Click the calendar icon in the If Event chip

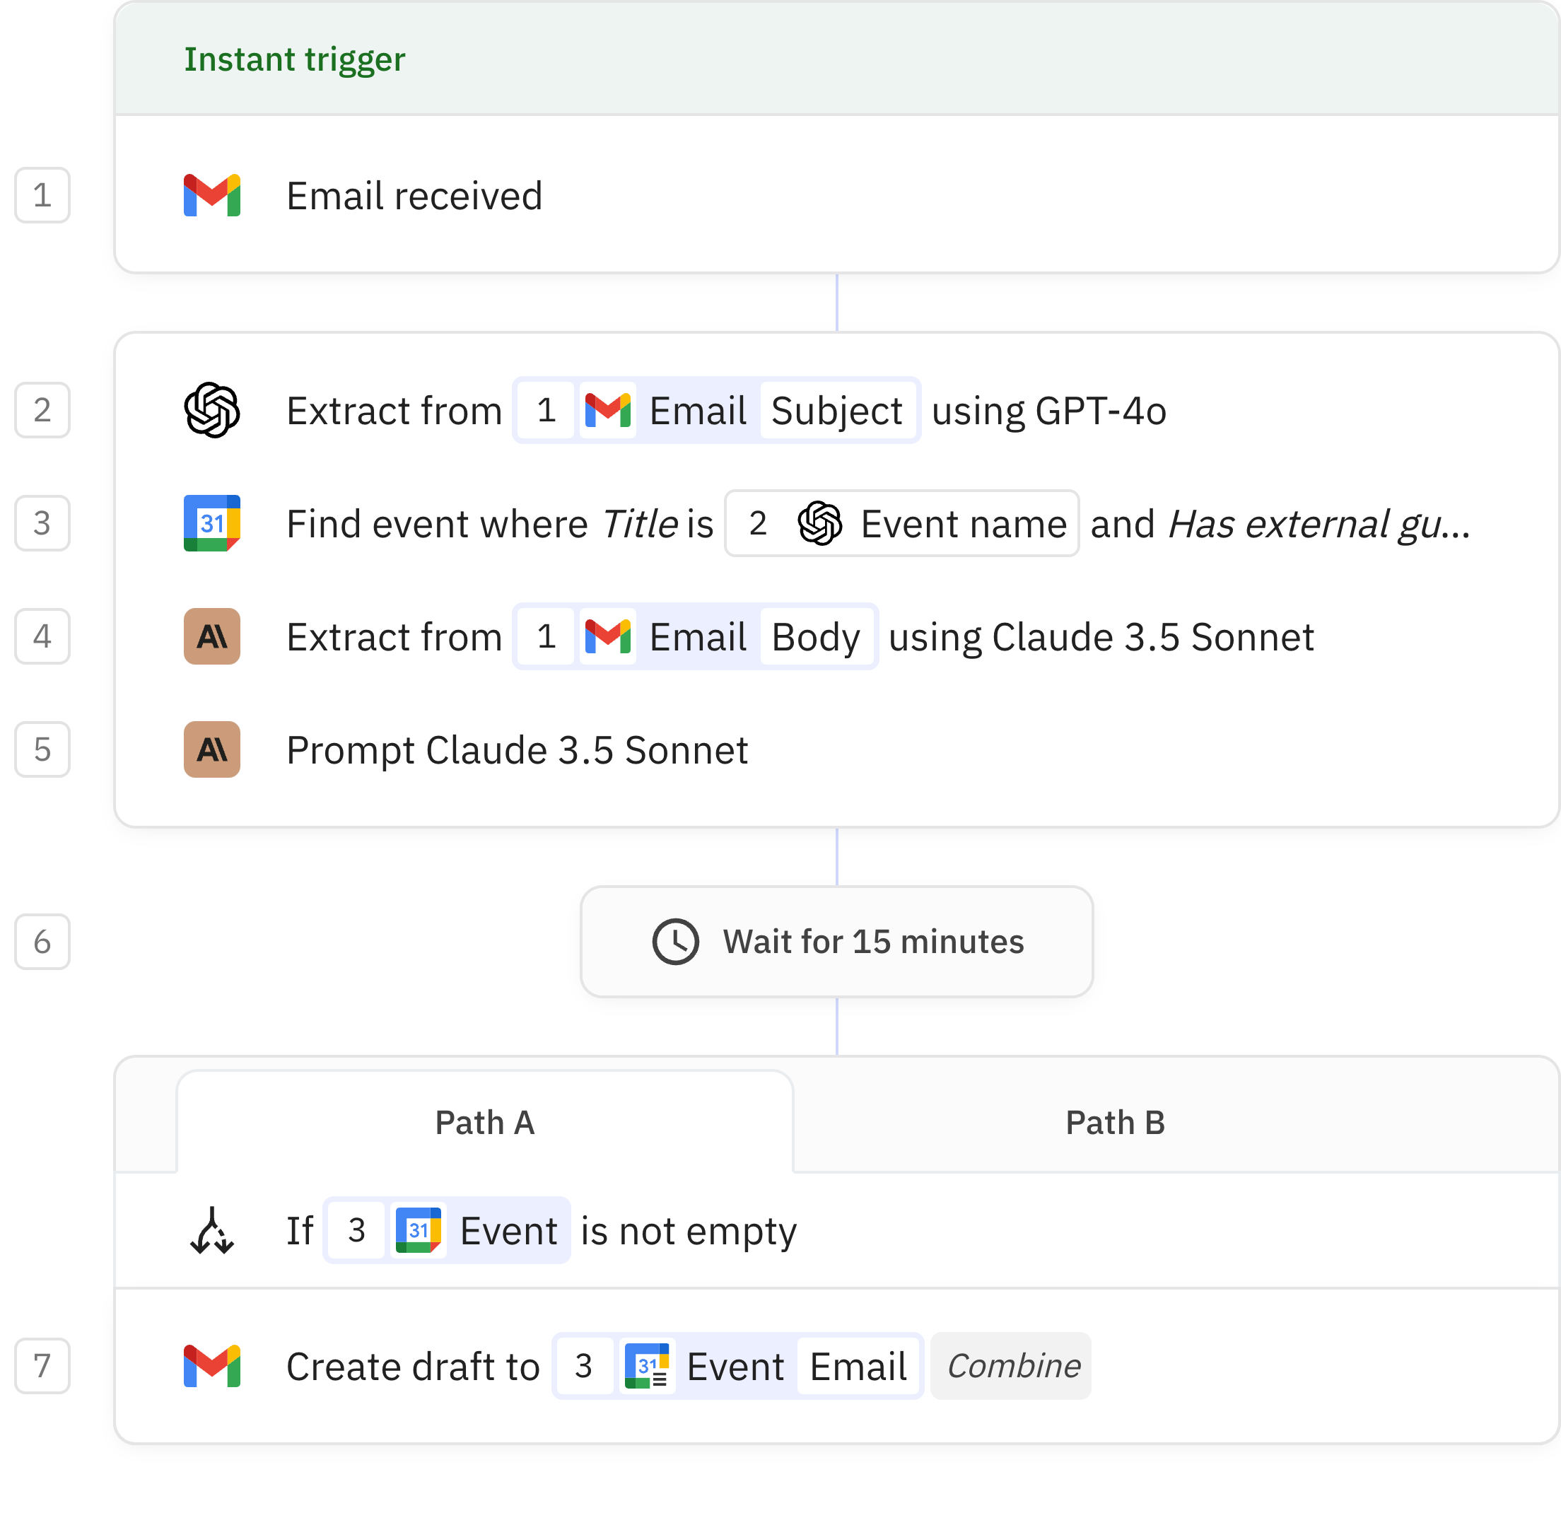pyautogui.click(x=418, y=1230)
